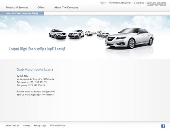Click the Saab 9-4X SUV thumbnail
The image size is (170, 129).
point(58,34)
